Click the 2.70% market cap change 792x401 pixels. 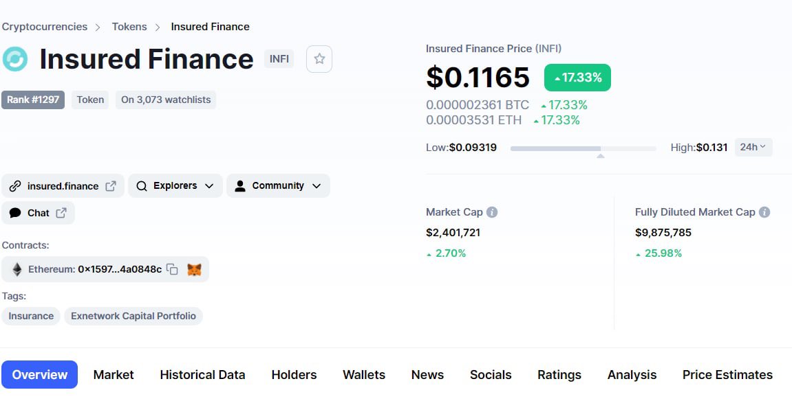click(x=446, y=253)
